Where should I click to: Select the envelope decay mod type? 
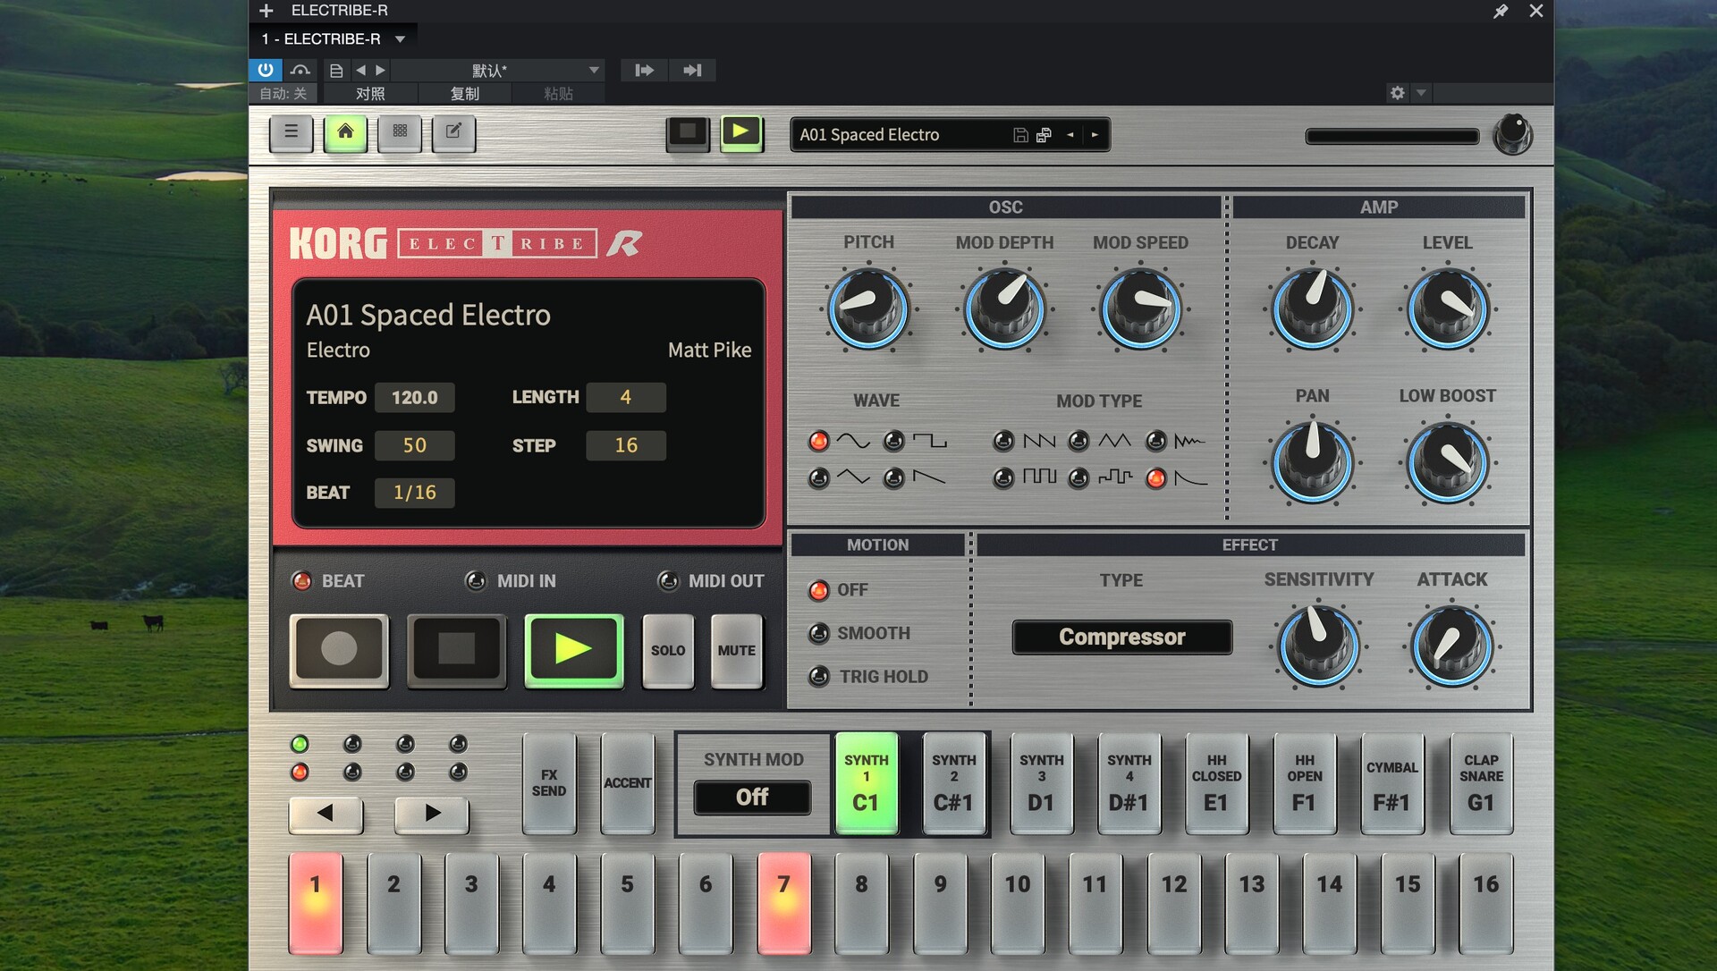[x=1156, y=478]
